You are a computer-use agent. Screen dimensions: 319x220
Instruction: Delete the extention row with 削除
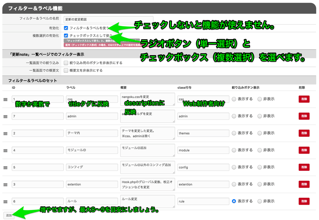point(303,184)
